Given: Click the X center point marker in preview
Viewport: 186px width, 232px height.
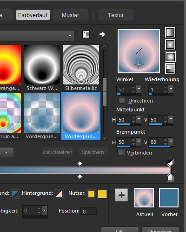Looking at the screenshot, I should (139, 51).
